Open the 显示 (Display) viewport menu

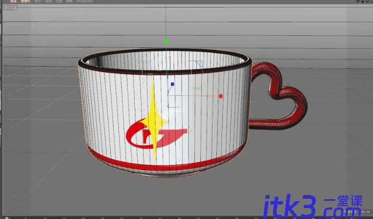(x=38, y=1)
